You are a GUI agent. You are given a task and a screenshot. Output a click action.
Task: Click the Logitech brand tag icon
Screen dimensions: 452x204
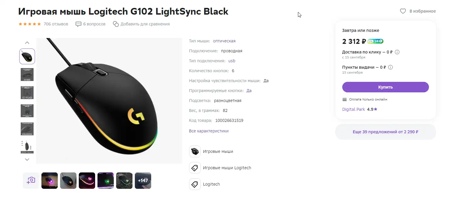pyautogui.click(x=195, y=184)
